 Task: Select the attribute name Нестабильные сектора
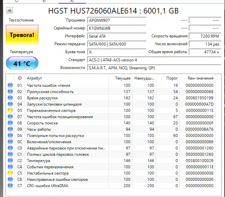point(48,173)
